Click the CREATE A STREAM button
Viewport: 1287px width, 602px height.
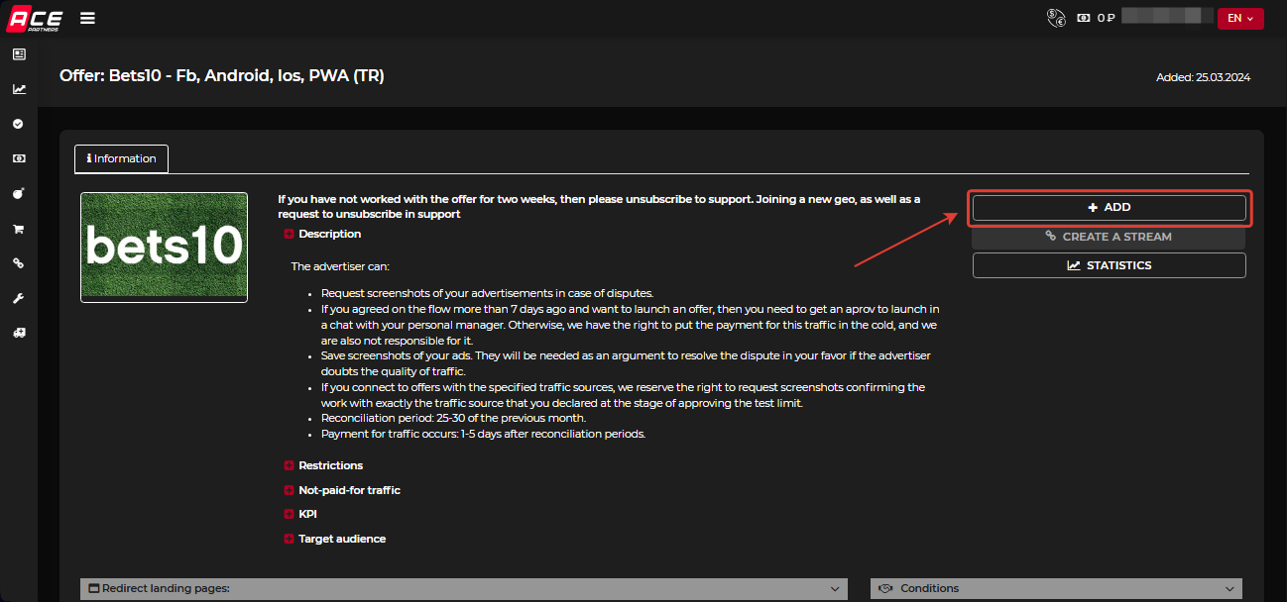[x=1109, y=237]
